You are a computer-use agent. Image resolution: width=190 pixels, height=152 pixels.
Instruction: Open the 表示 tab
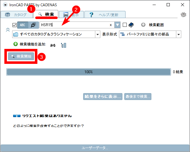pos(71,15)
